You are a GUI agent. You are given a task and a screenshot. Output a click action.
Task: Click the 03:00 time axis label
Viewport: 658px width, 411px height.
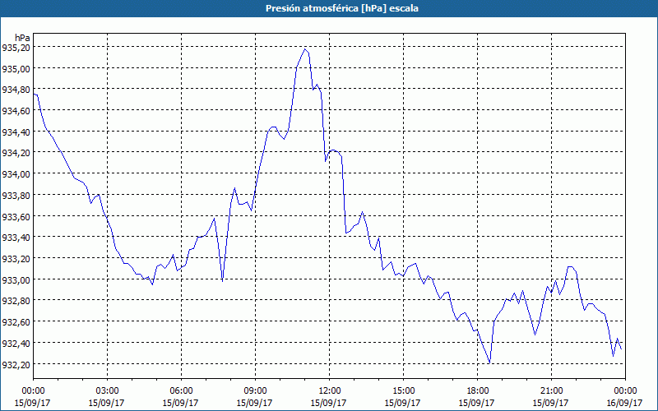107,391
